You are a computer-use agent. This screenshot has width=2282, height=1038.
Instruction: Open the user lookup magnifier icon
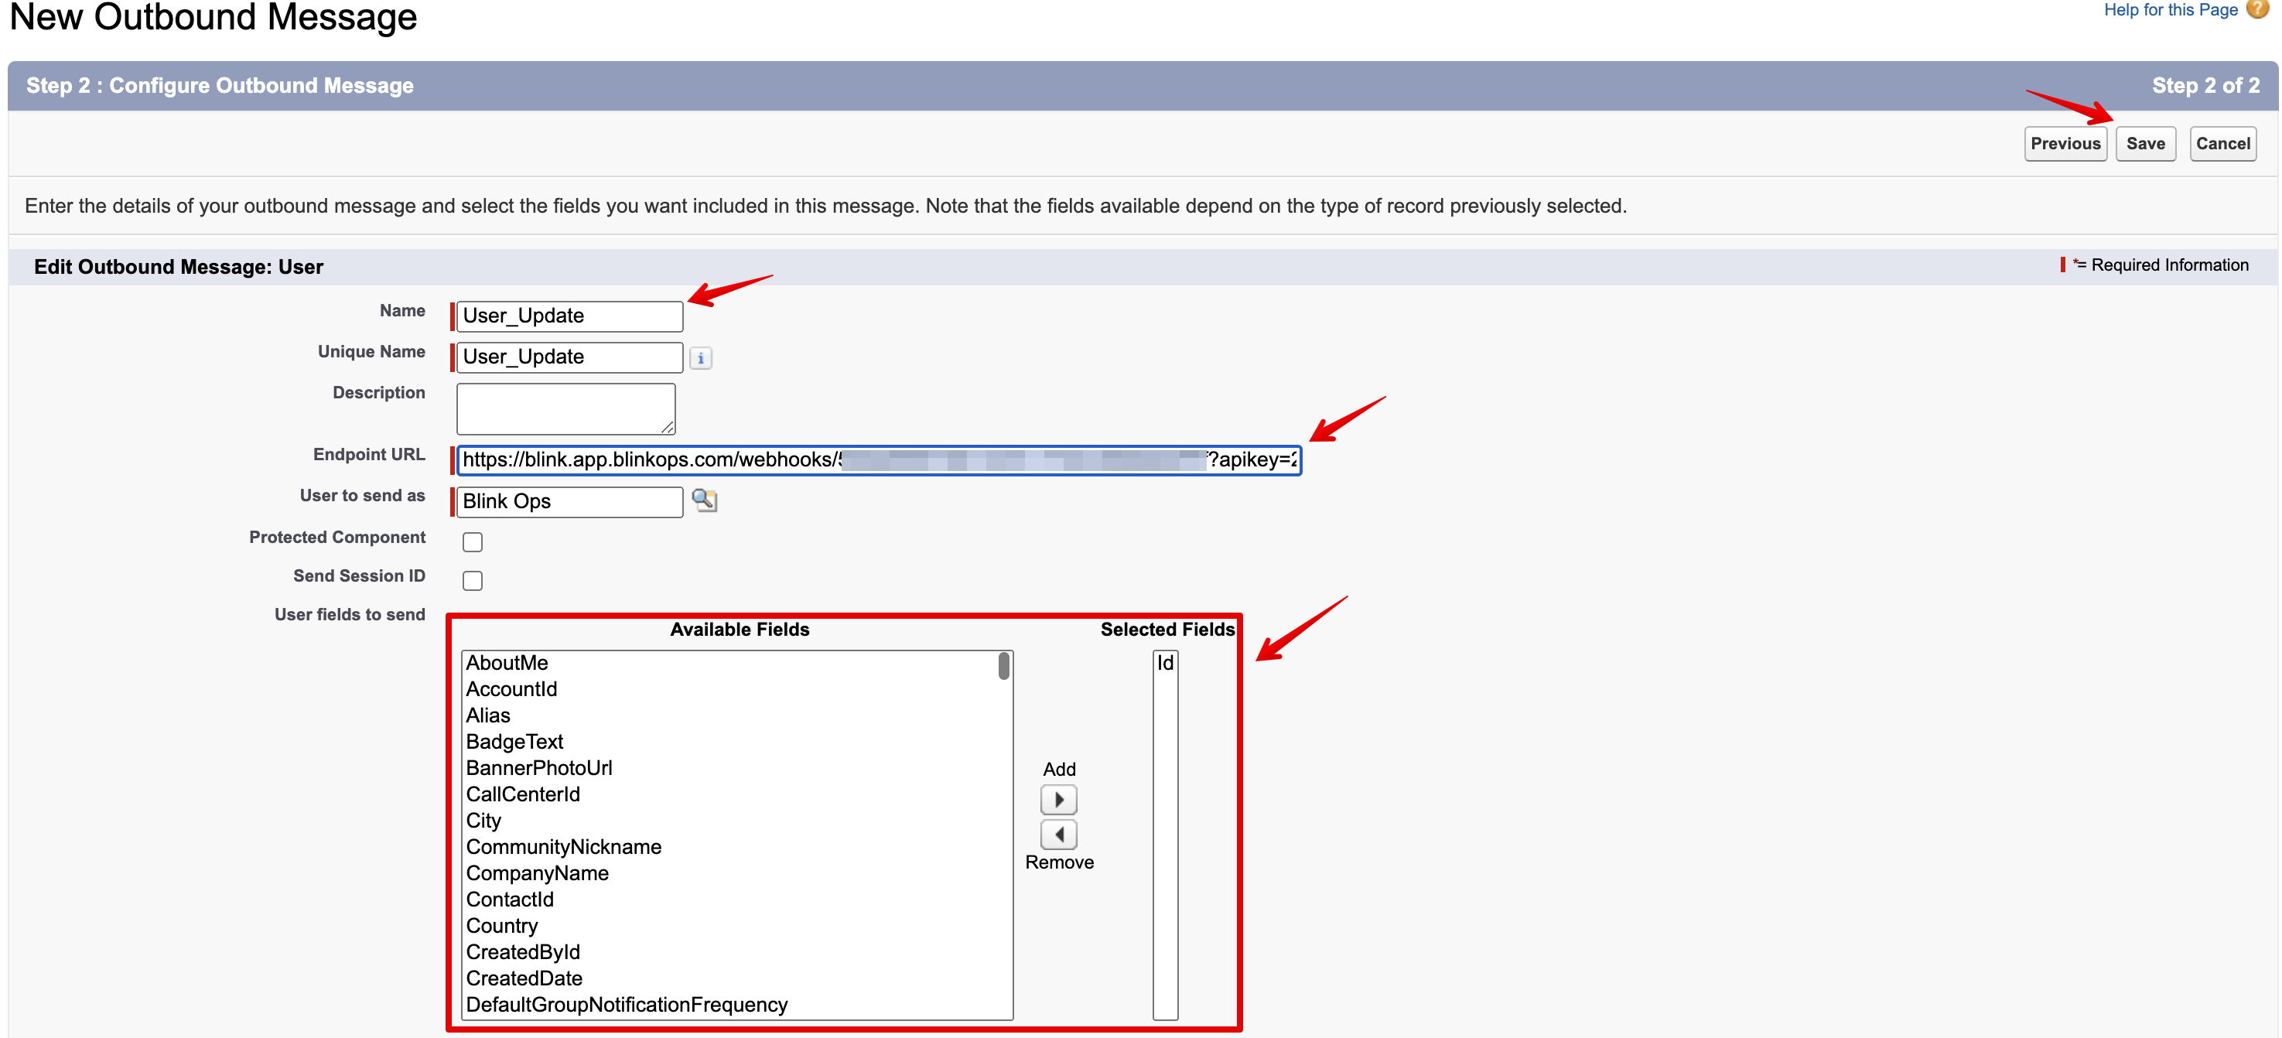coord(704,500)
